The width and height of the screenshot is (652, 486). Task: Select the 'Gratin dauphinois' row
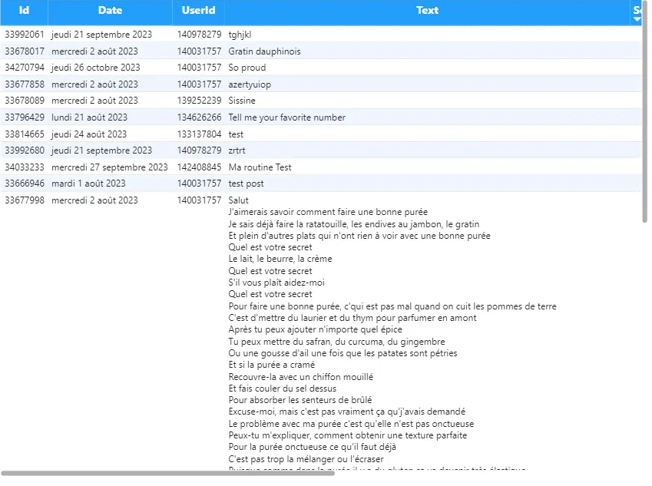pos(264,51)
